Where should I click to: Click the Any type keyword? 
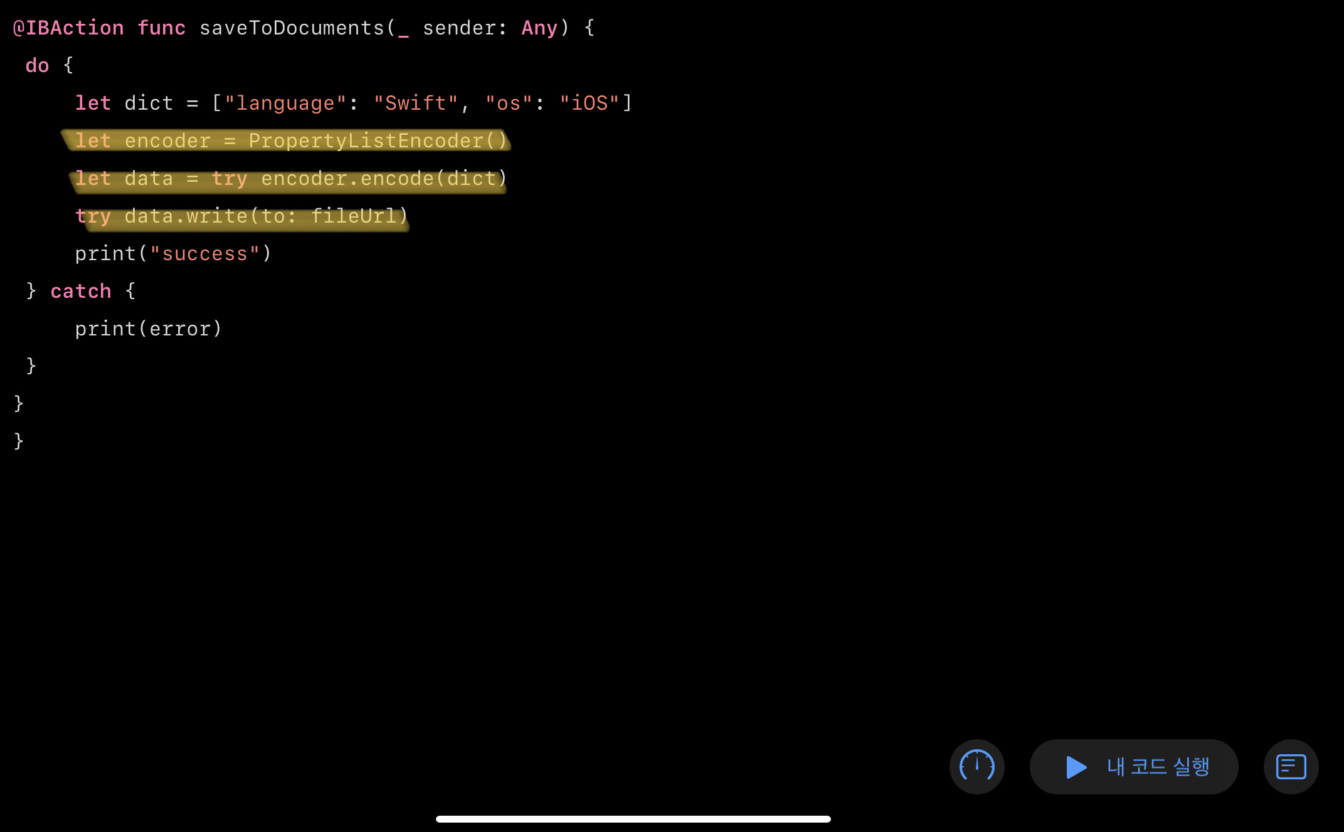539,28
